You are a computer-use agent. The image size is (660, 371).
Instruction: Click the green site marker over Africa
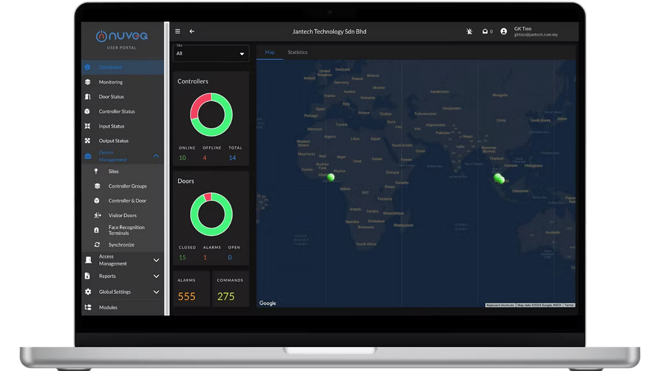pyautogui.click(x=331, y=178)
